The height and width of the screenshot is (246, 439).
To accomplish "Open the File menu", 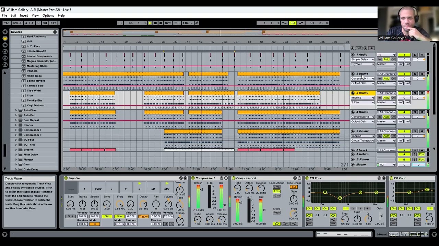I will pyautogui.click(x=4, y=16).
